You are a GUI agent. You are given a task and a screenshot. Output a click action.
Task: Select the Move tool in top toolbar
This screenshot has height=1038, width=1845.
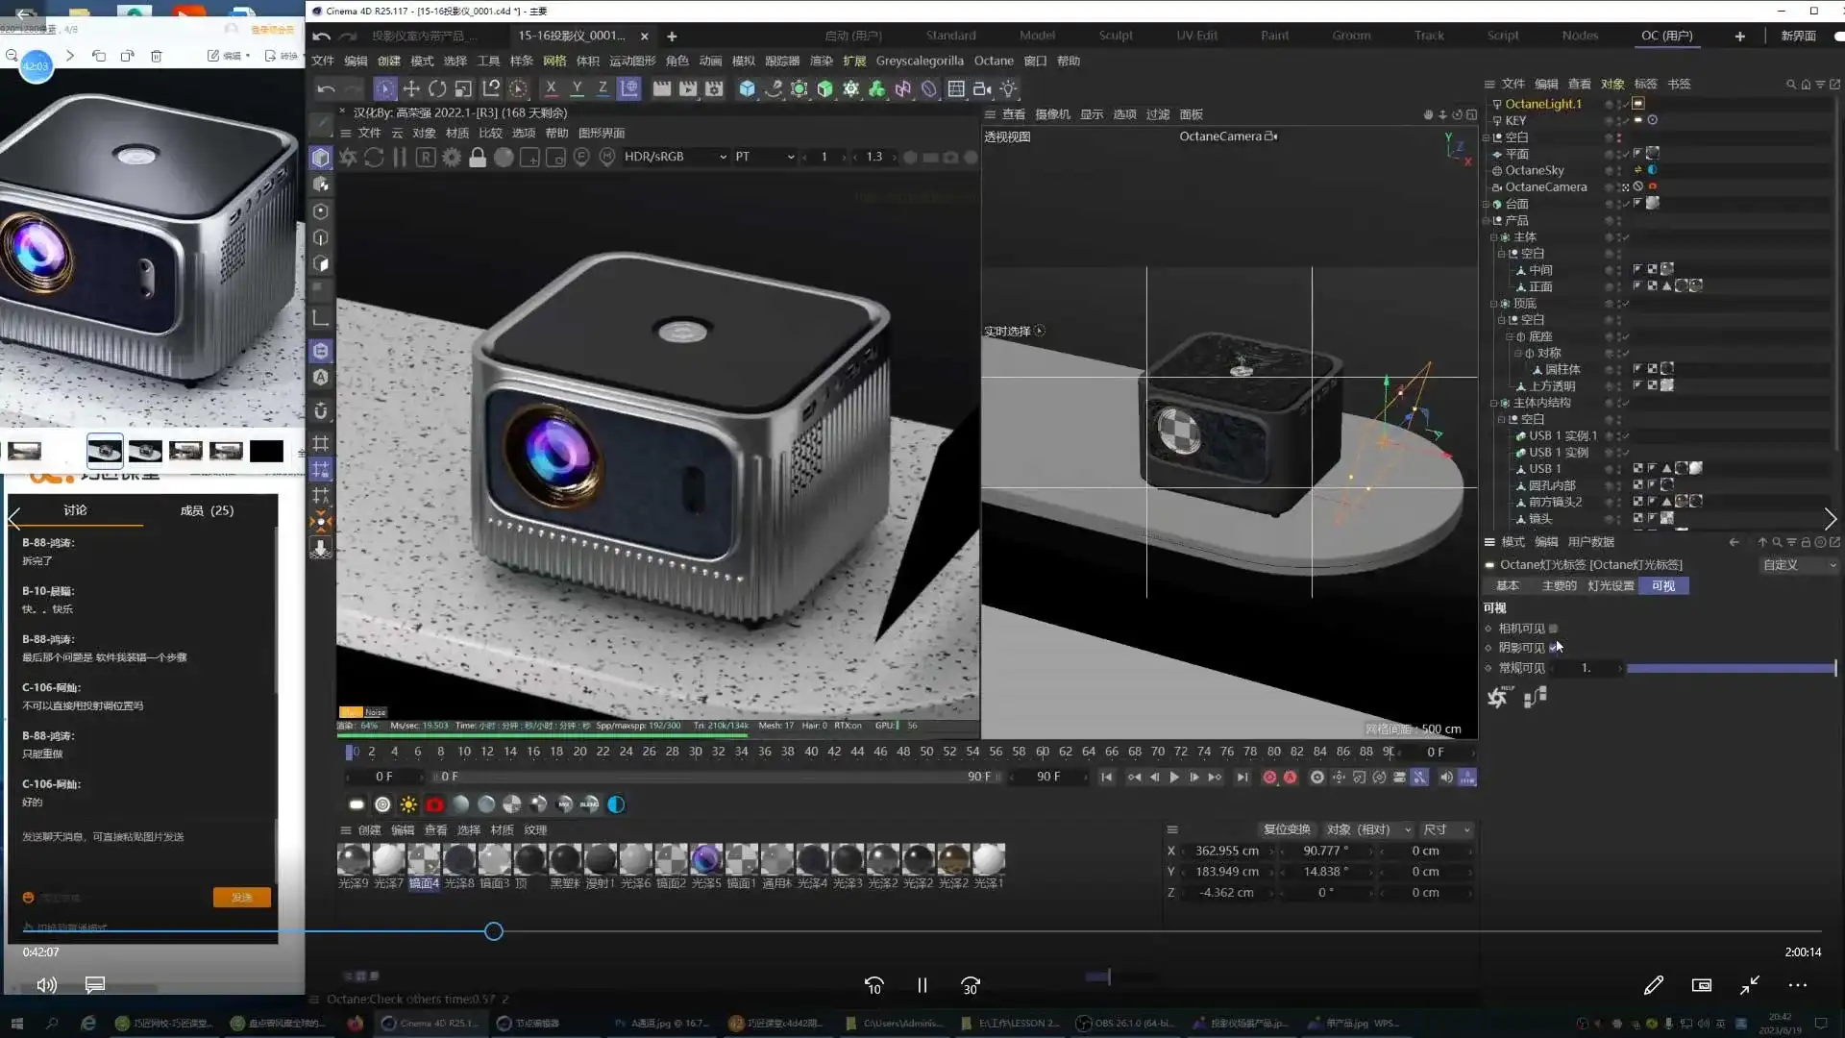411,88
